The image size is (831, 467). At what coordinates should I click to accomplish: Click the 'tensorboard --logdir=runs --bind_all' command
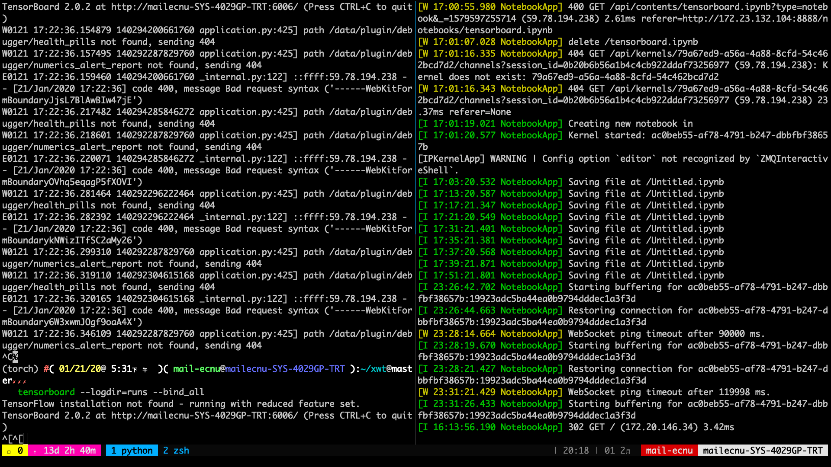coord(111,392)
